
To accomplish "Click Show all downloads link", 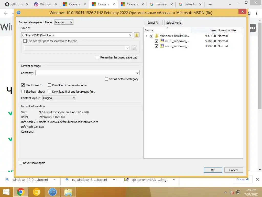I will 243,179.
